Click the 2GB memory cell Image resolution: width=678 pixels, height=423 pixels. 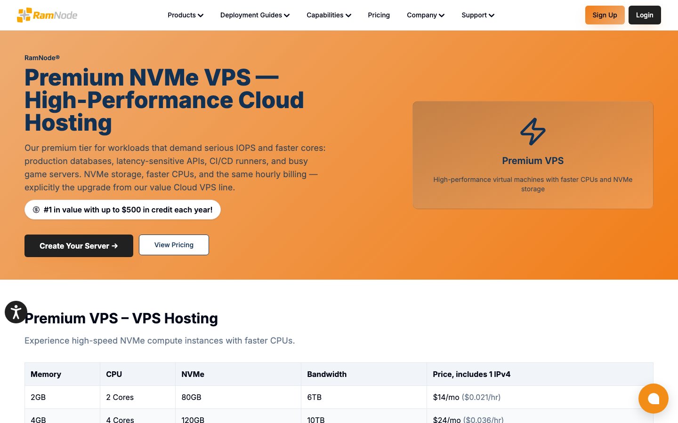pos(62,397)
